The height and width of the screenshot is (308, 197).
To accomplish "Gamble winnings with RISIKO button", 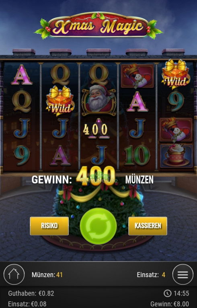I will (49, 226).
